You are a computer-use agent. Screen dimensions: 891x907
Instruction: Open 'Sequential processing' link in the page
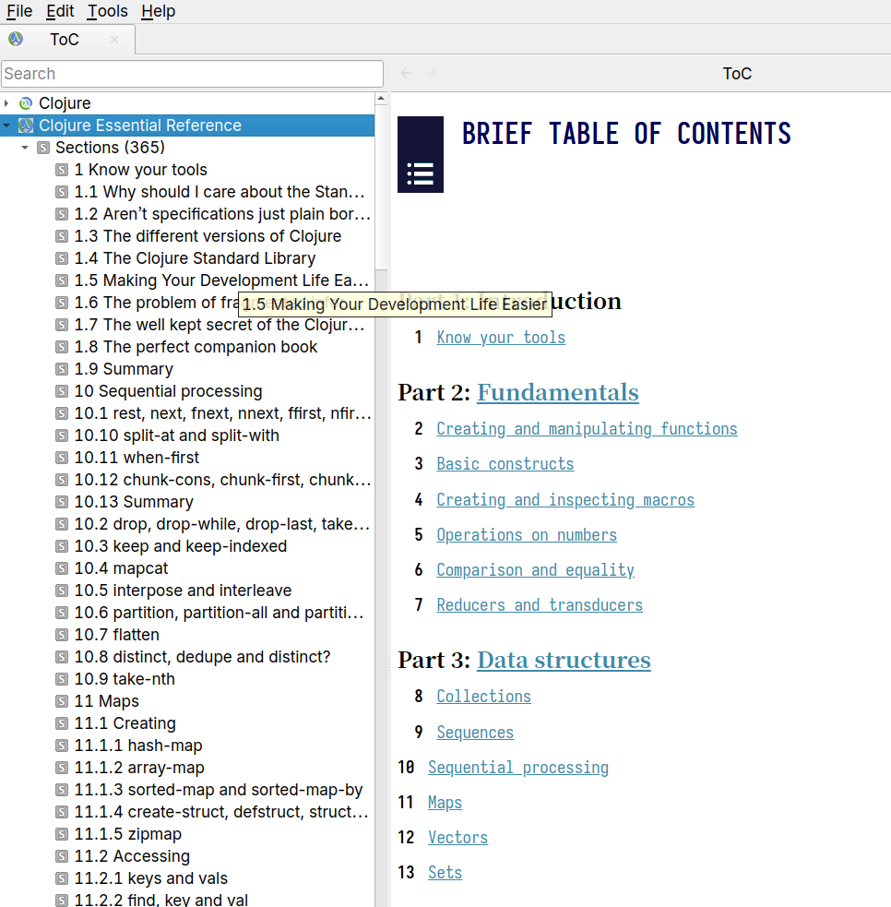(518, 768)
